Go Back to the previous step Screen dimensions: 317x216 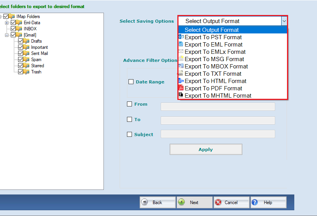(157, 202)
